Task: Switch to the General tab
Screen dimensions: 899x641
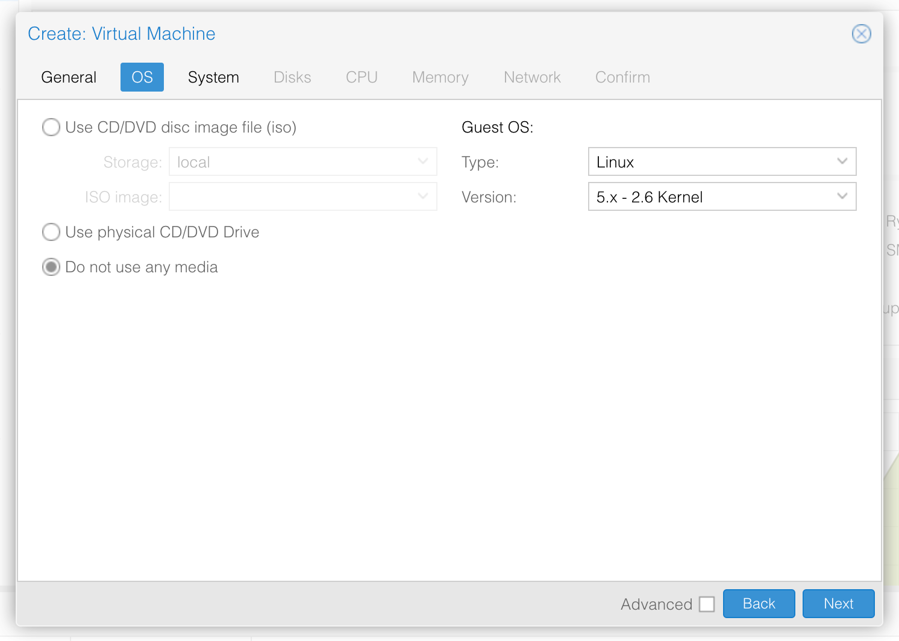Action: [69, 77]
